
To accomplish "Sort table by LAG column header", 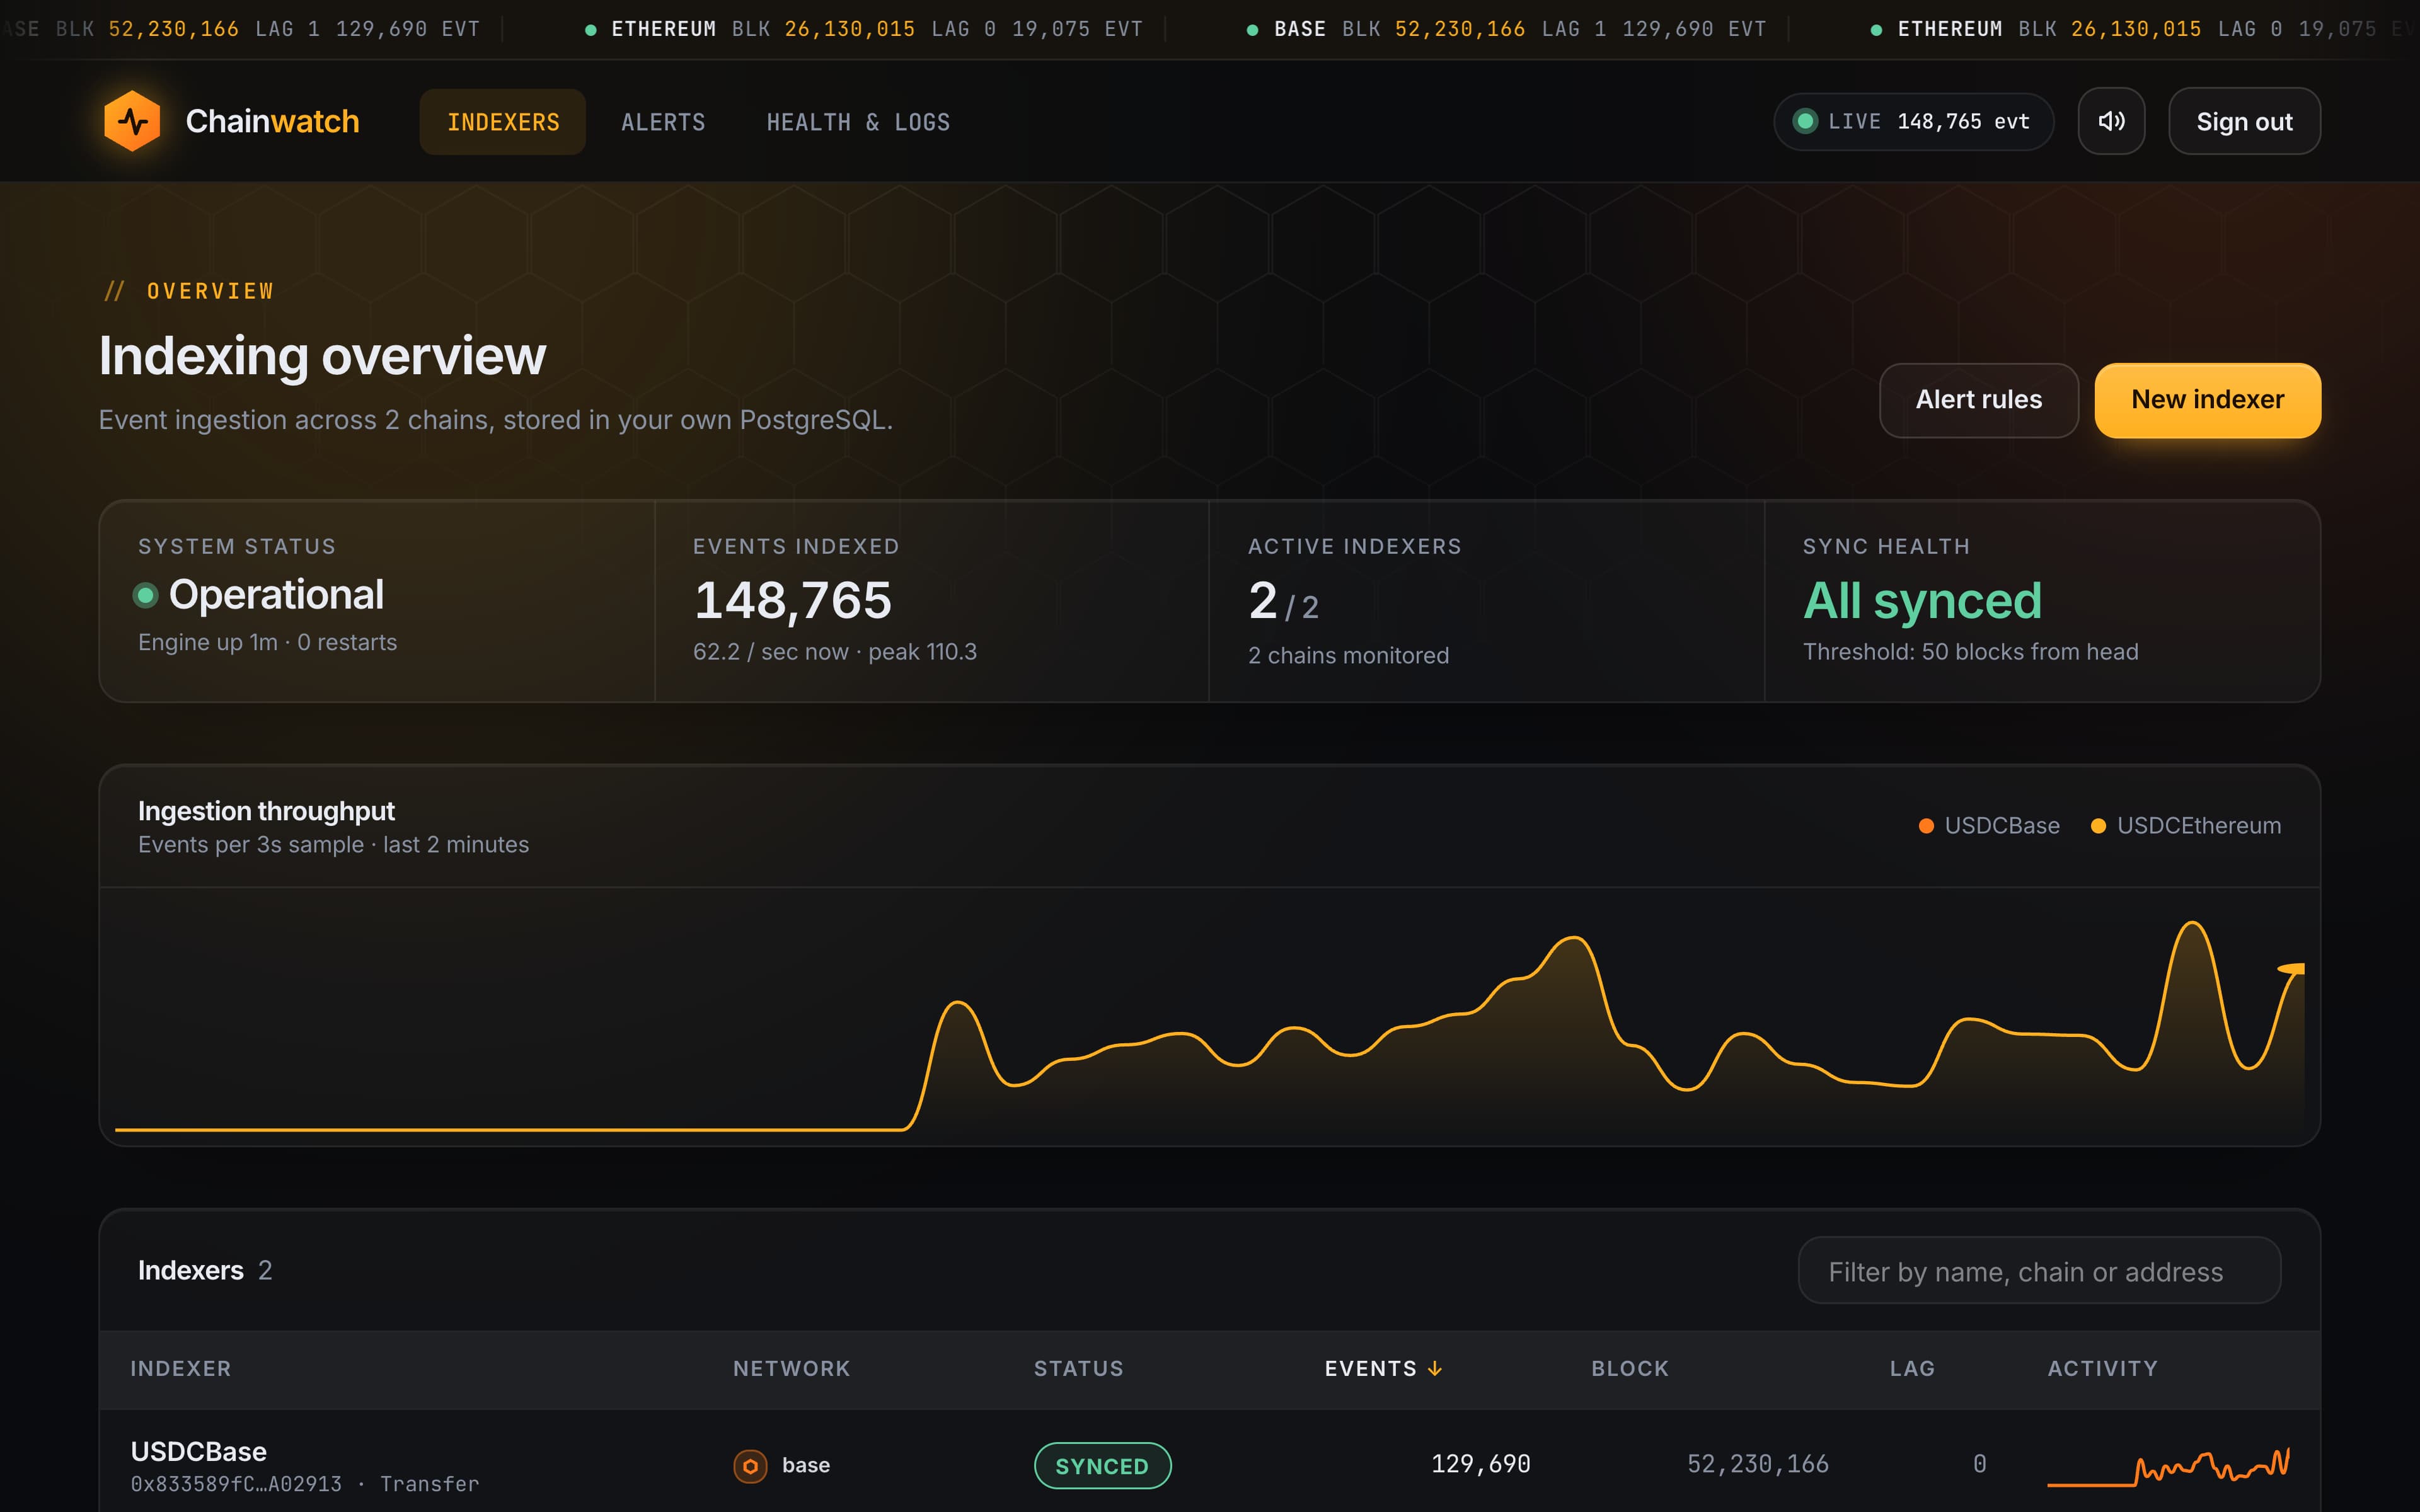I will tap(1912, 1368).
